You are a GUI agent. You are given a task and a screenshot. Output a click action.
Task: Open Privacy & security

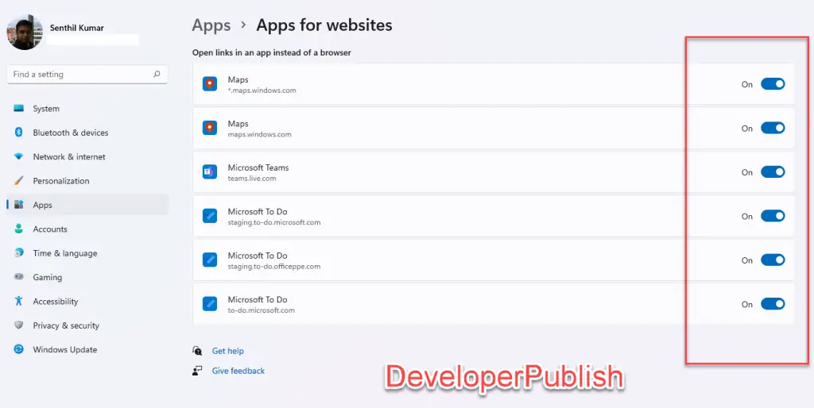[87, 325]
